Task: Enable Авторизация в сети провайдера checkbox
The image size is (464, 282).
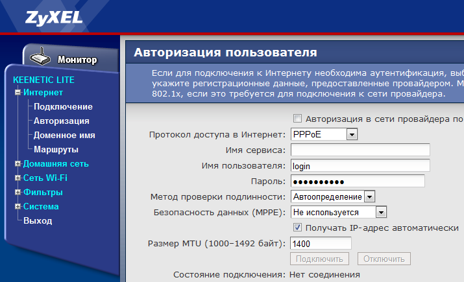Action: (x=298, y=119)
